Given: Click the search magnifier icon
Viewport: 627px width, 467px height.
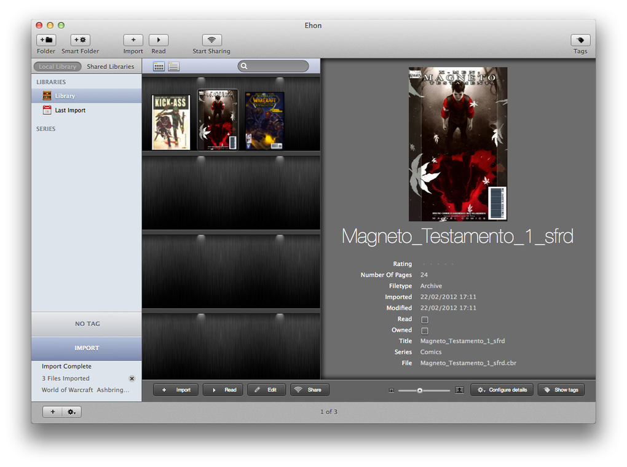Looking at the screenshot, I should 244,66.
